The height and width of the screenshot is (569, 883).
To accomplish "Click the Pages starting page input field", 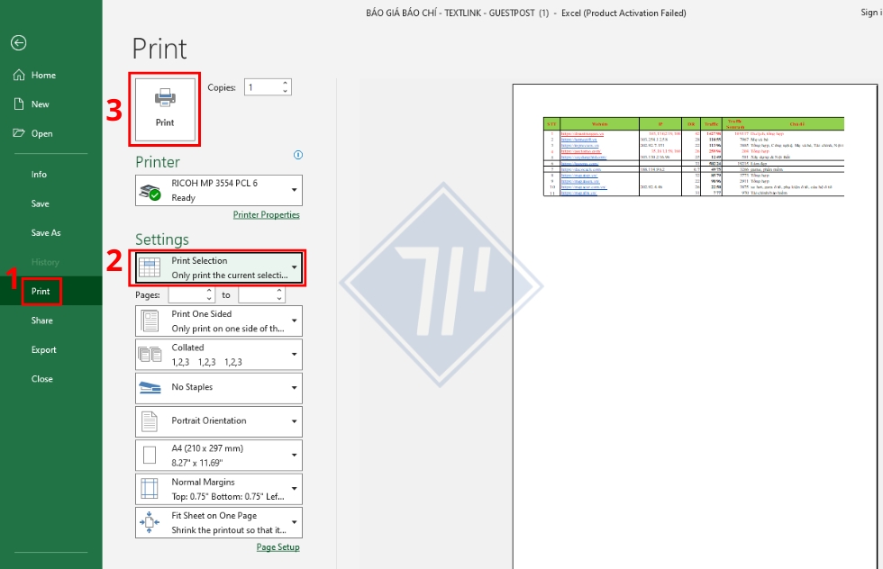I will pyautogui.click(x=187, y=294).
